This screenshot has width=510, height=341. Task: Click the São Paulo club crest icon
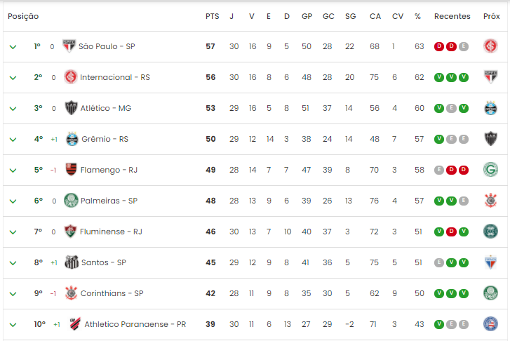(x=69, y=46)
